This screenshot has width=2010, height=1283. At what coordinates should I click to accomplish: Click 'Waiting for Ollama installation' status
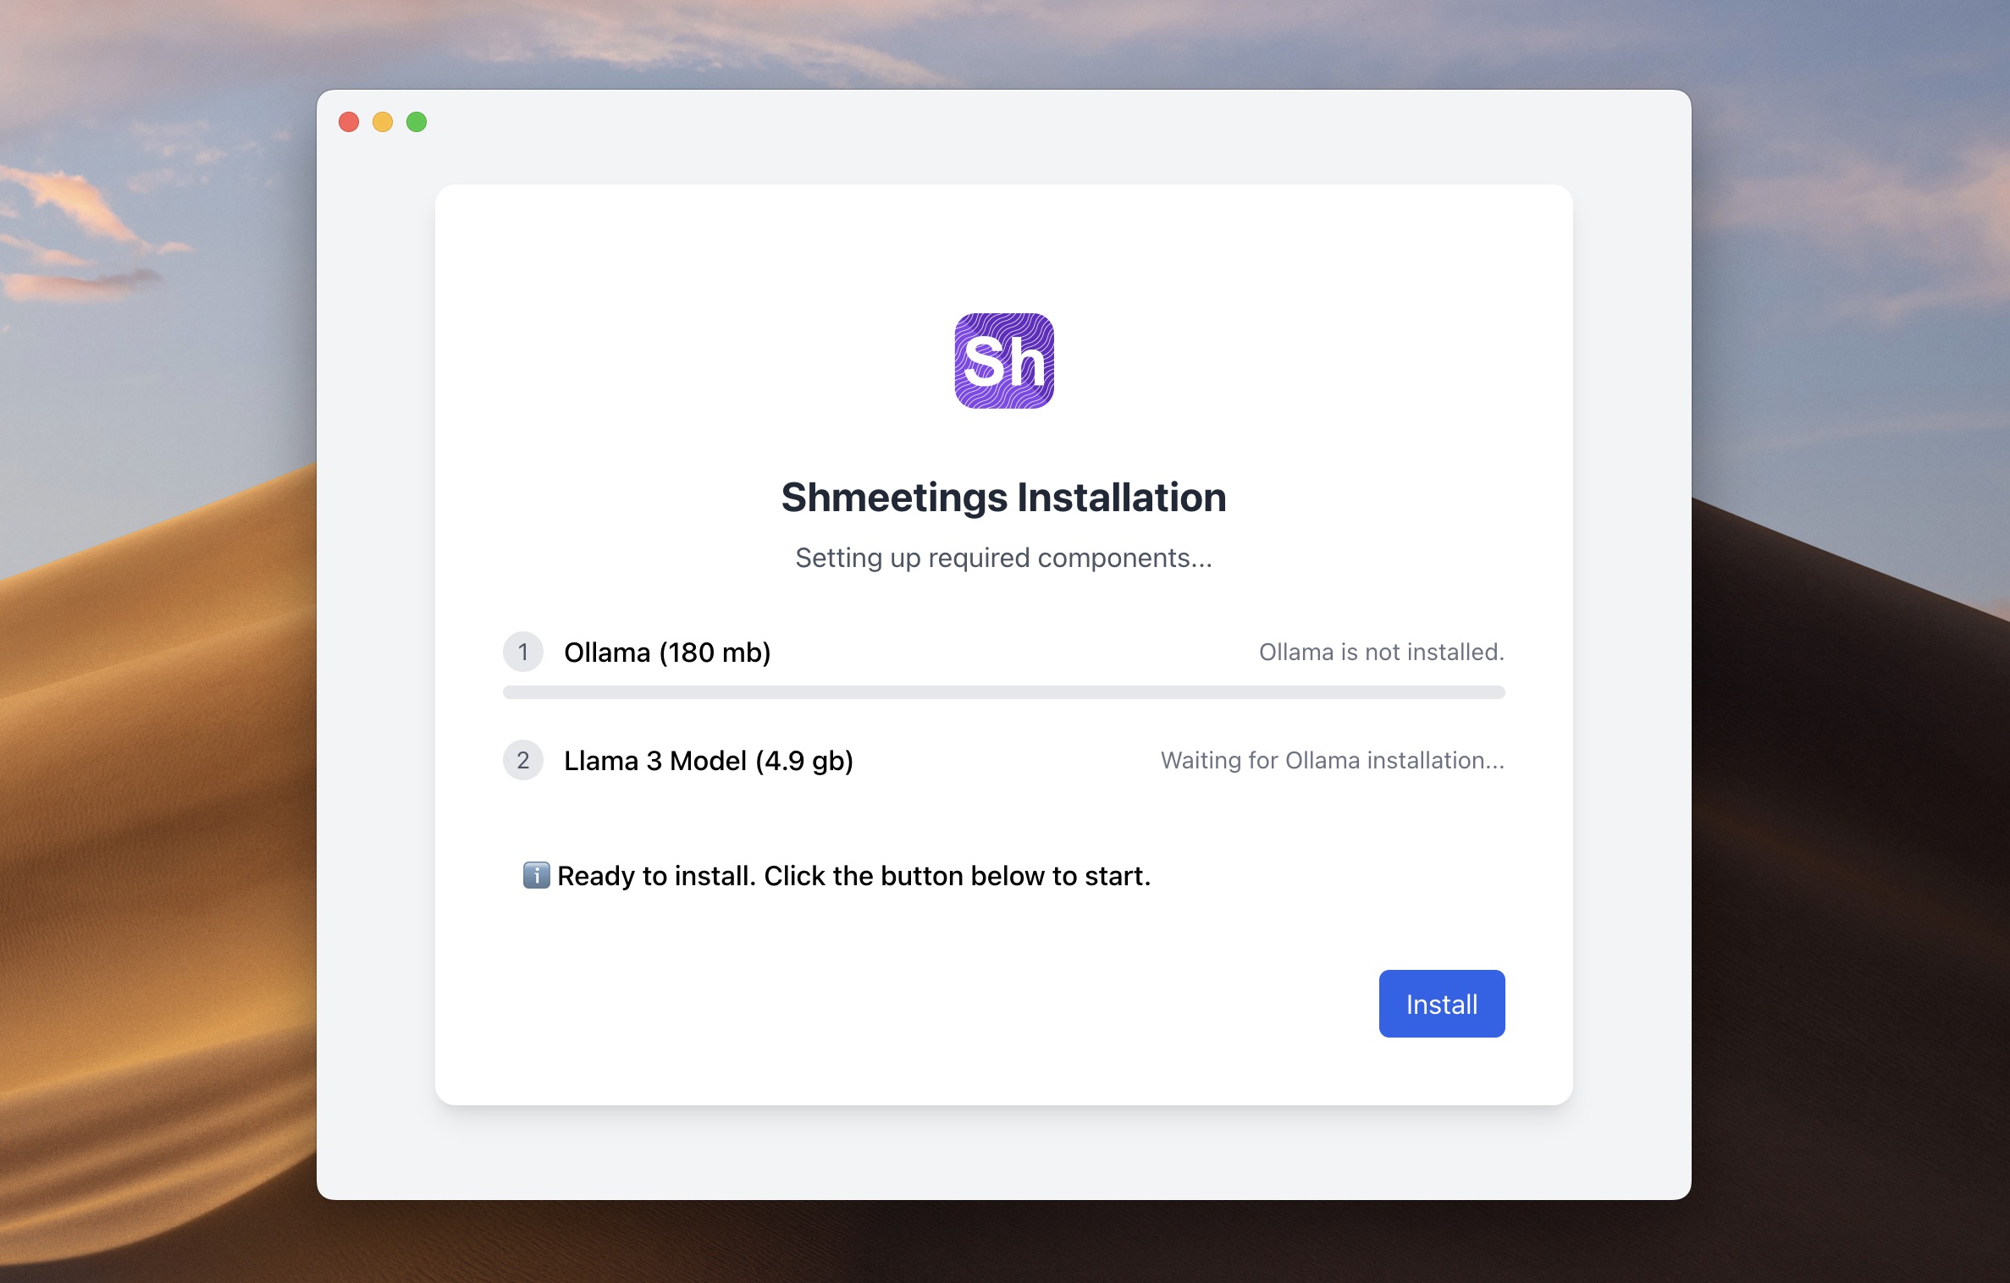coord(1332,760)
